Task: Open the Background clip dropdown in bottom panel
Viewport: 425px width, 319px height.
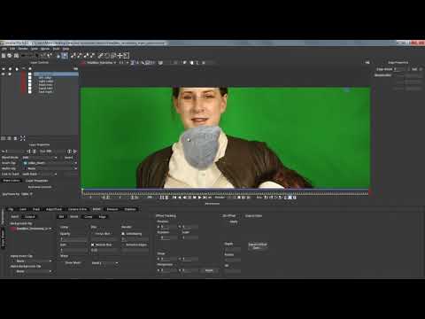Action: (31, 229)
